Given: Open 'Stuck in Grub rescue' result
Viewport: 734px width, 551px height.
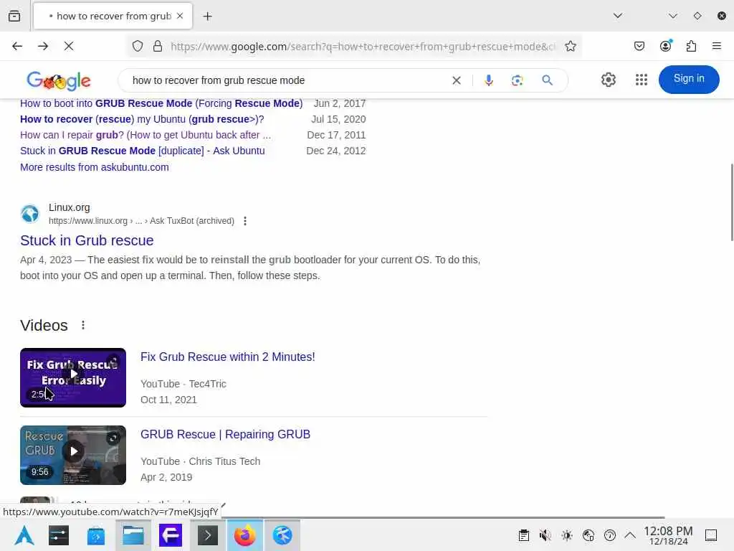Looking at the screenshot, I should [87, 240].
